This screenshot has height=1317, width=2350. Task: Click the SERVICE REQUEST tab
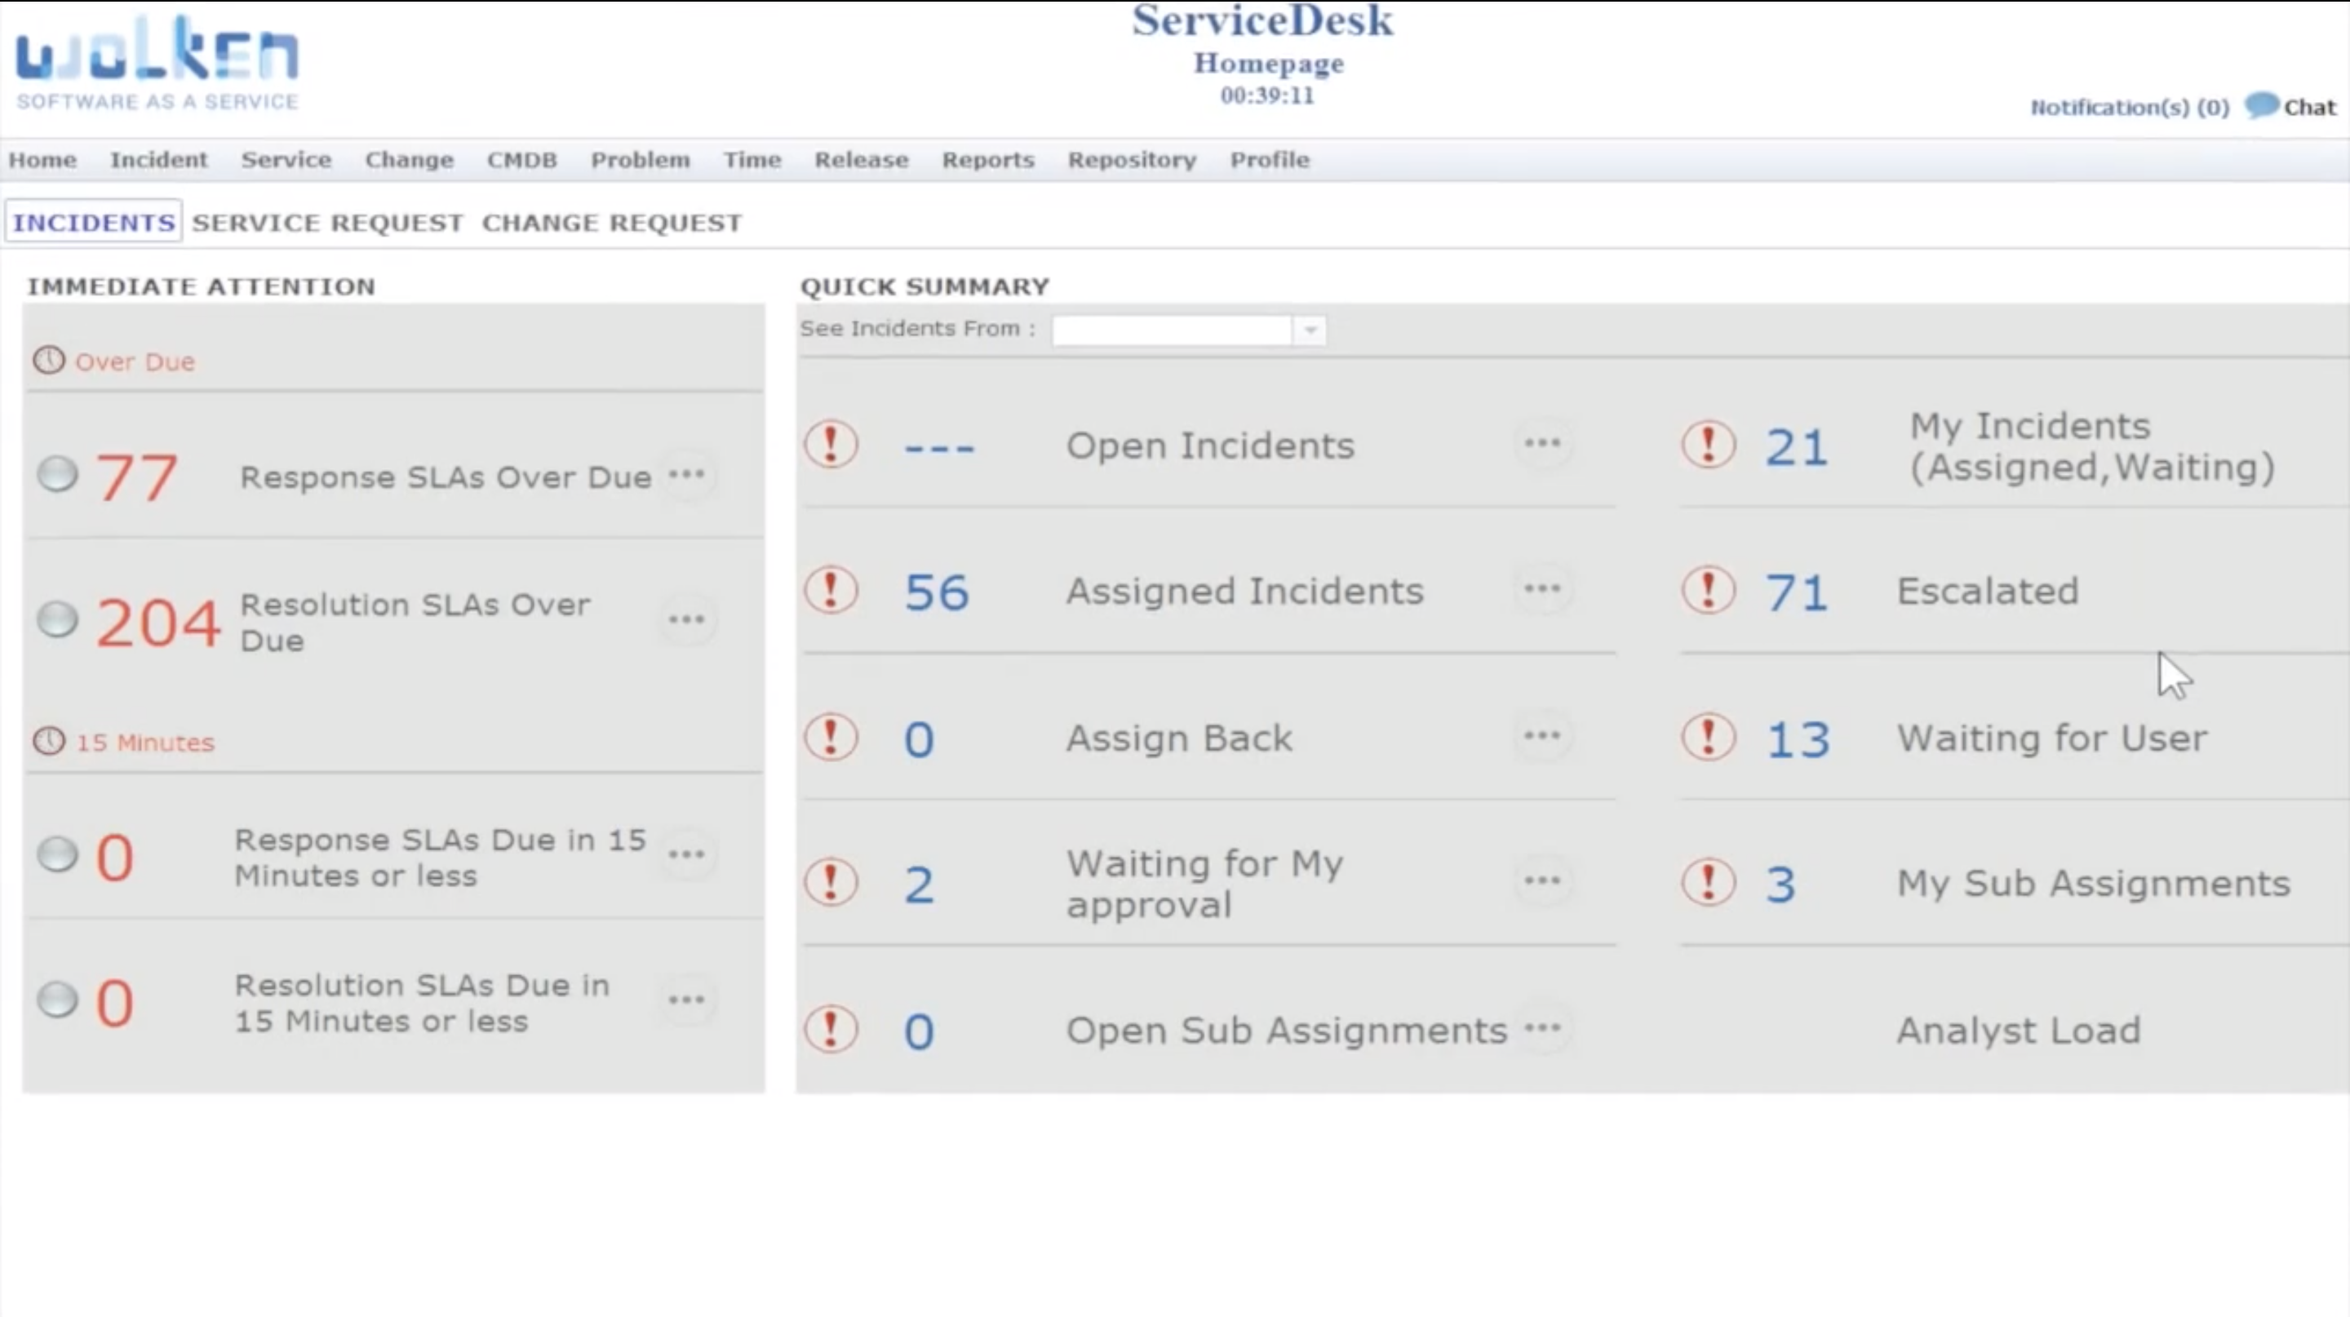point(326,221)
